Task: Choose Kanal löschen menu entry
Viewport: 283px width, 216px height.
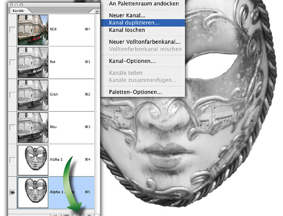Action: pyautogui.click(x=127, y=30)
